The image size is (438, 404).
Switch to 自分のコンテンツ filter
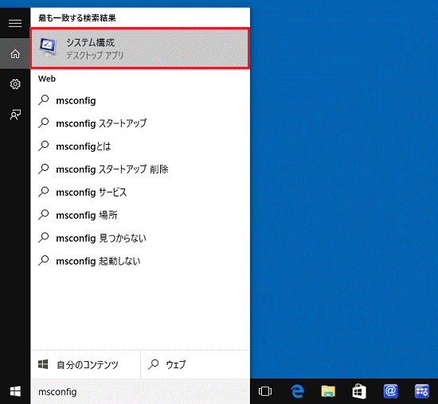tap(85, 364)
